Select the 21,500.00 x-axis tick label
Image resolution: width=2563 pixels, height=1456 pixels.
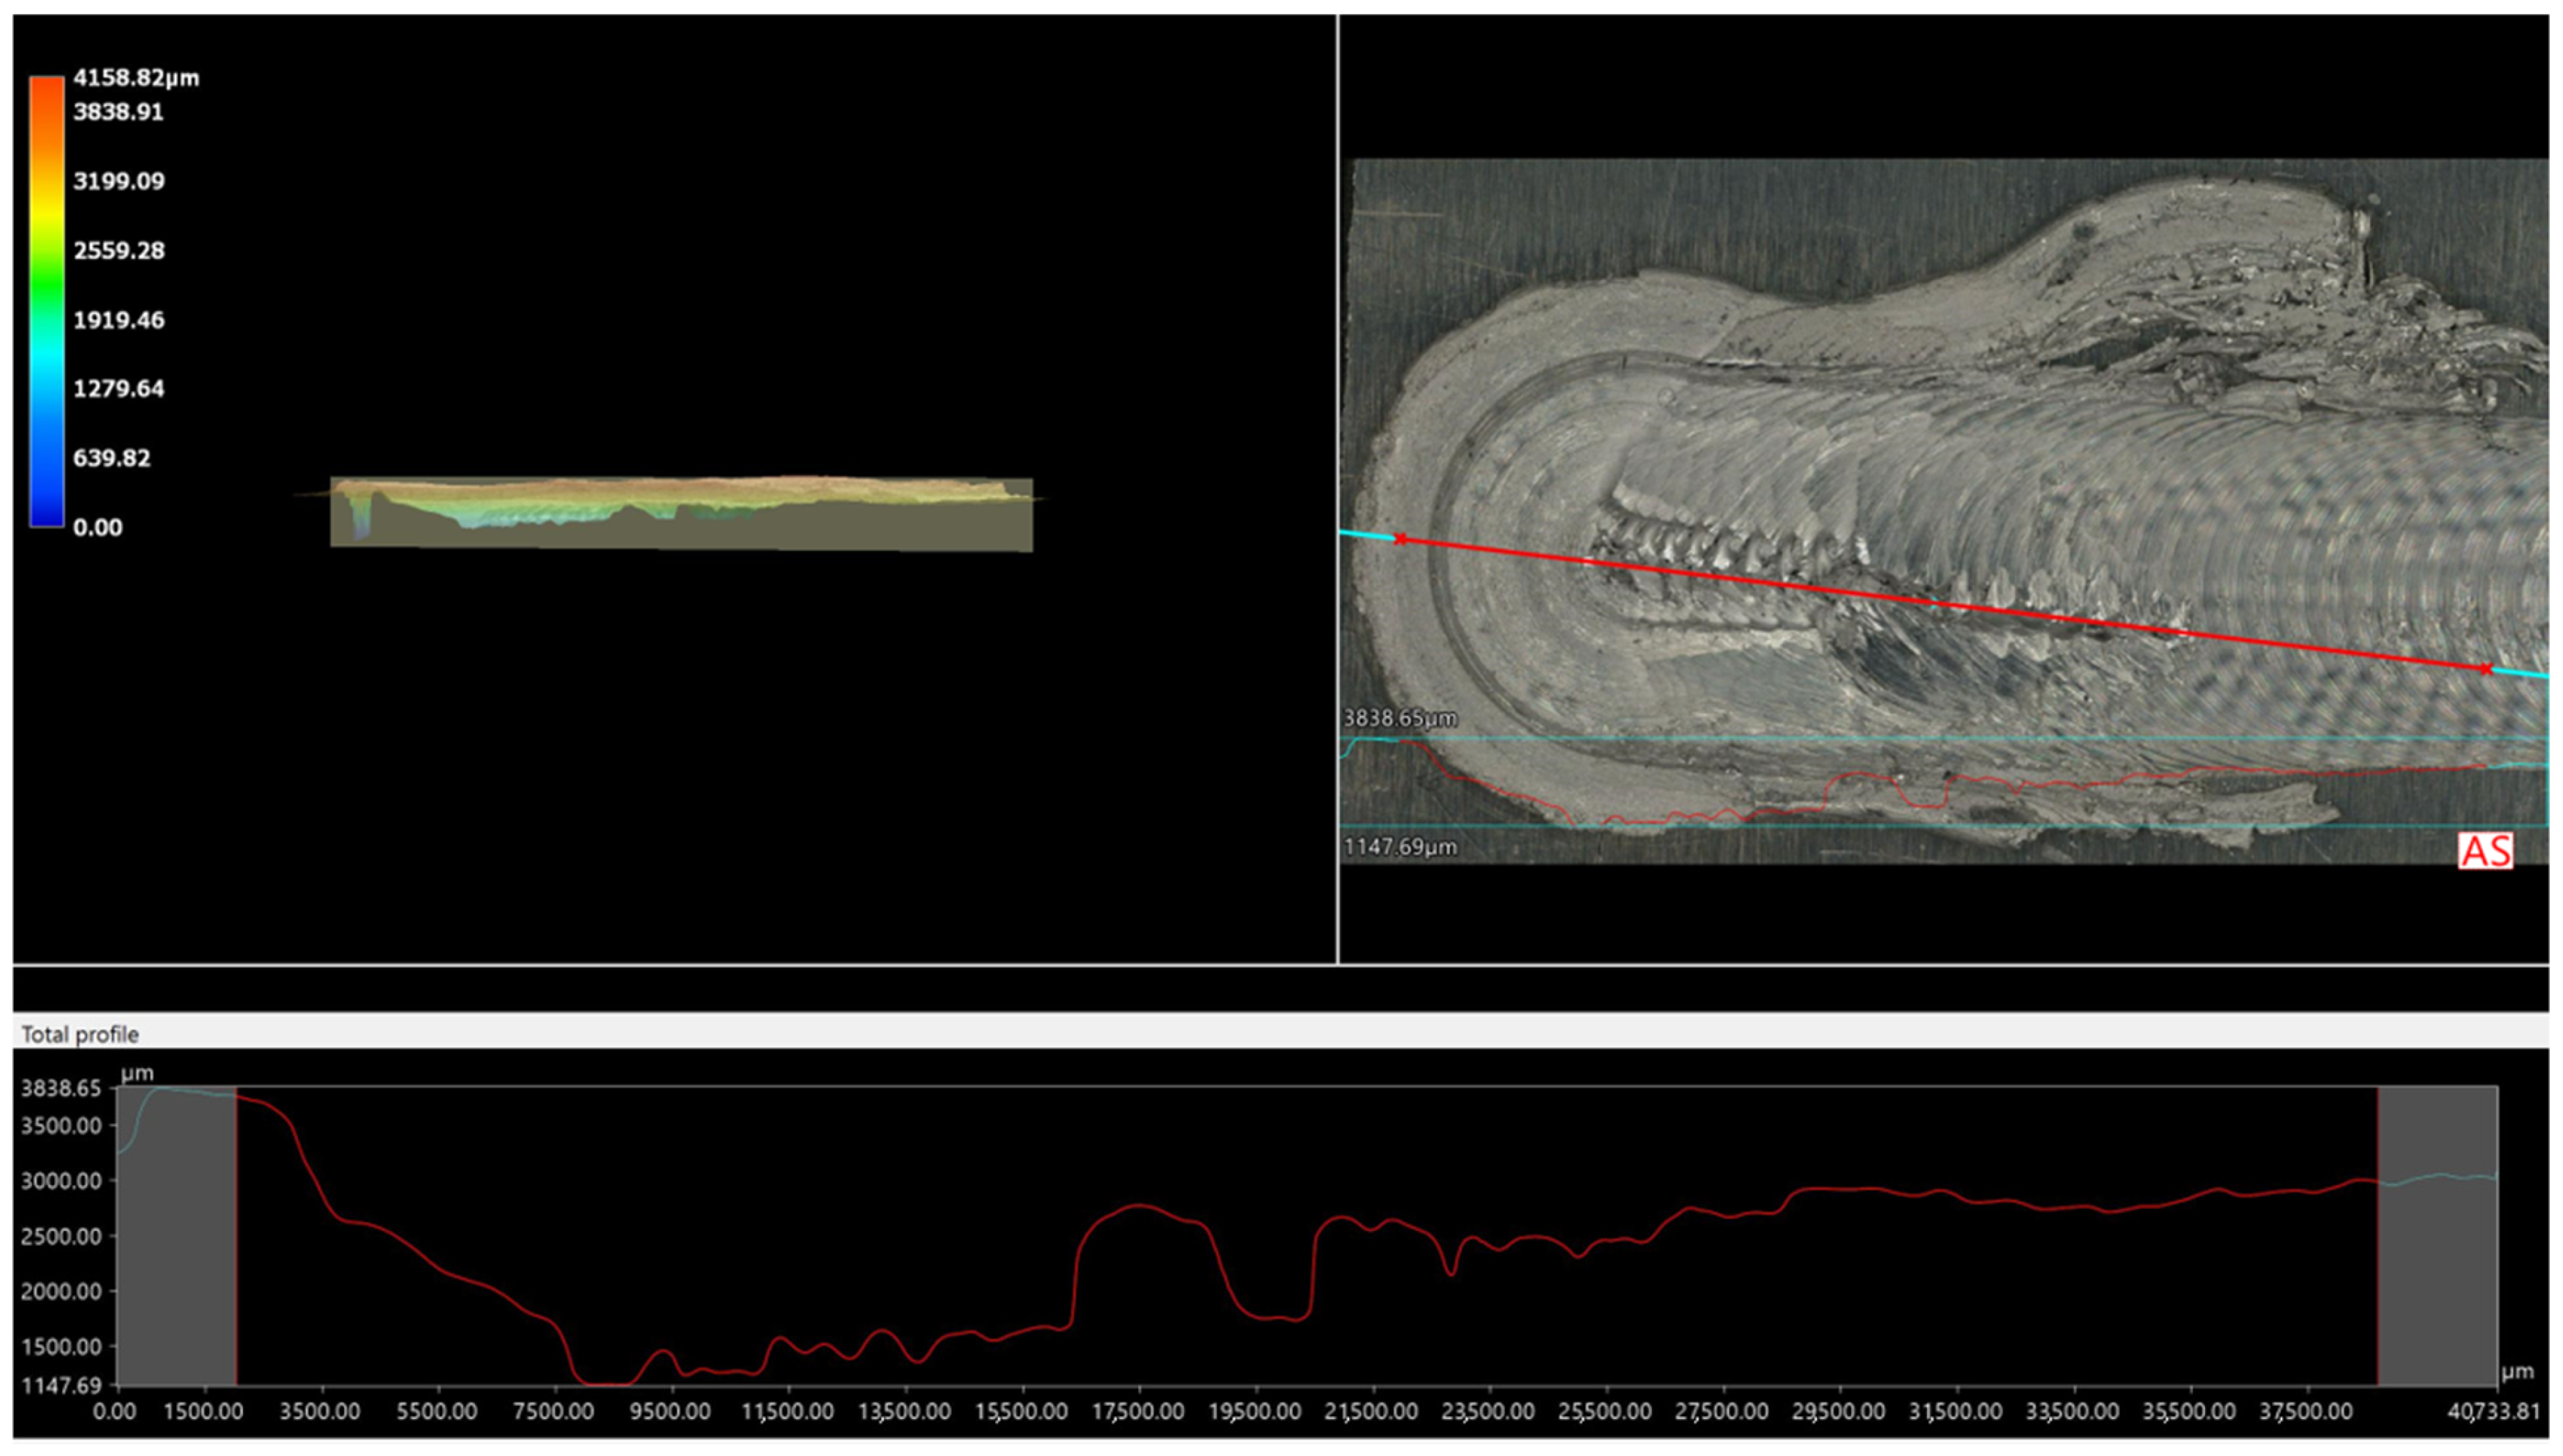(1371, 1412)
